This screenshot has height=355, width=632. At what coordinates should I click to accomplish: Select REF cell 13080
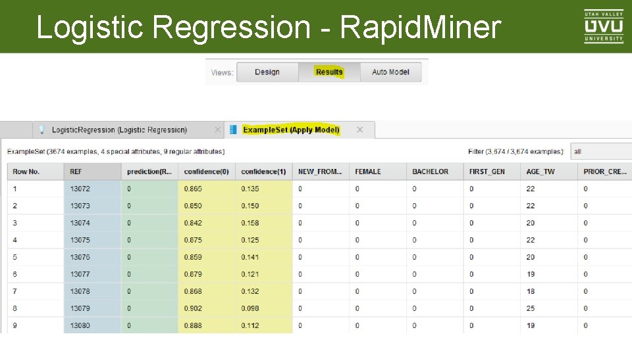point(92,325)
